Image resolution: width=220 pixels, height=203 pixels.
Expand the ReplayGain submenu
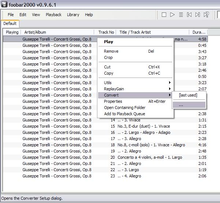click(135, 89)
